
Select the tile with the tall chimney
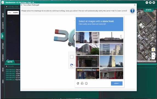click(112, 37)
